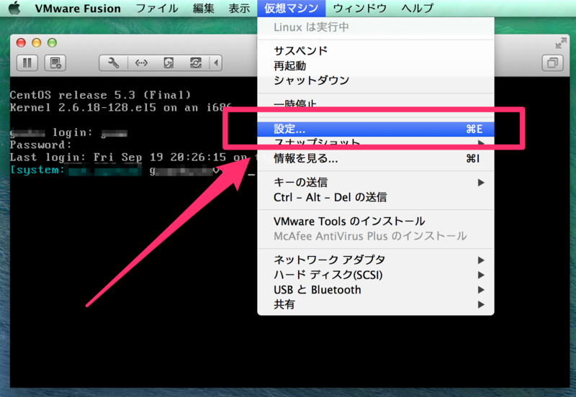Click the red close window button
This screenshot has width=576, height=397.
(x=21, y=43)
